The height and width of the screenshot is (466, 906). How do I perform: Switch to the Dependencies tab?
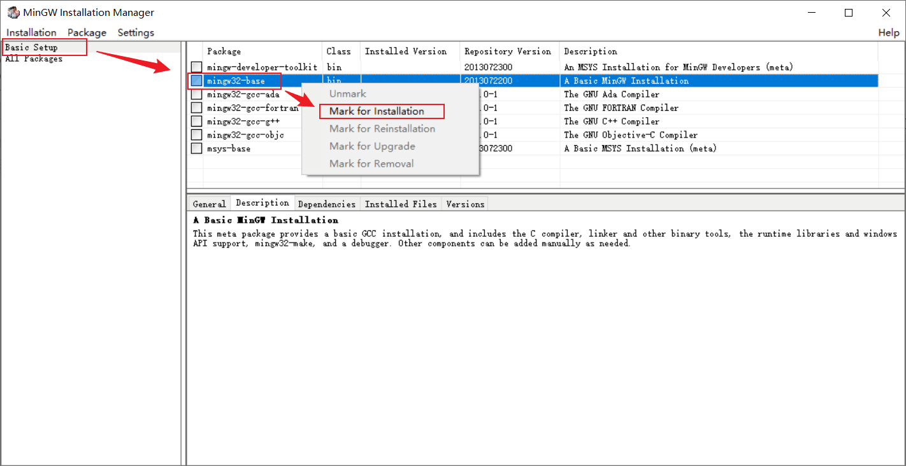326,204
